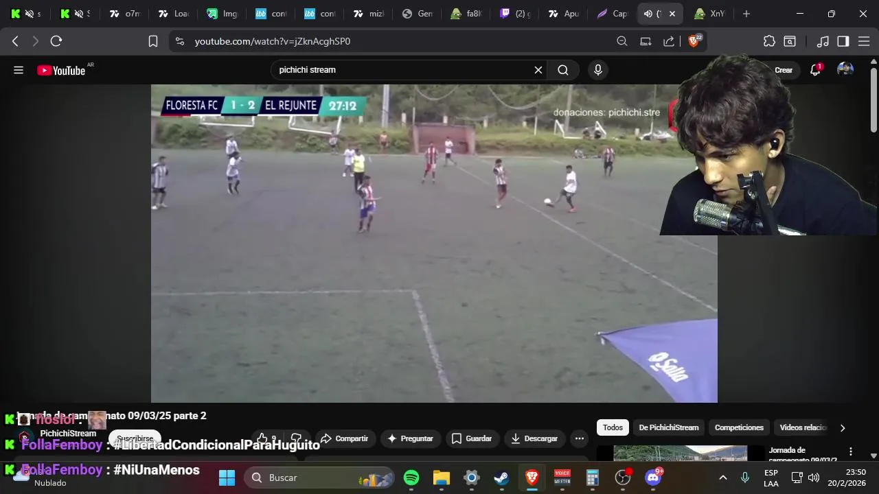Open the YouTube guide hamburger menu
This screenshot has height=494, width=879.
click(19, 70)
